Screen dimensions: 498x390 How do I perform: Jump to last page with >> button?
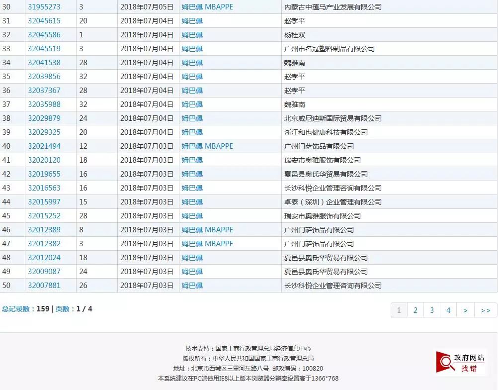click(x=485, y=310)
